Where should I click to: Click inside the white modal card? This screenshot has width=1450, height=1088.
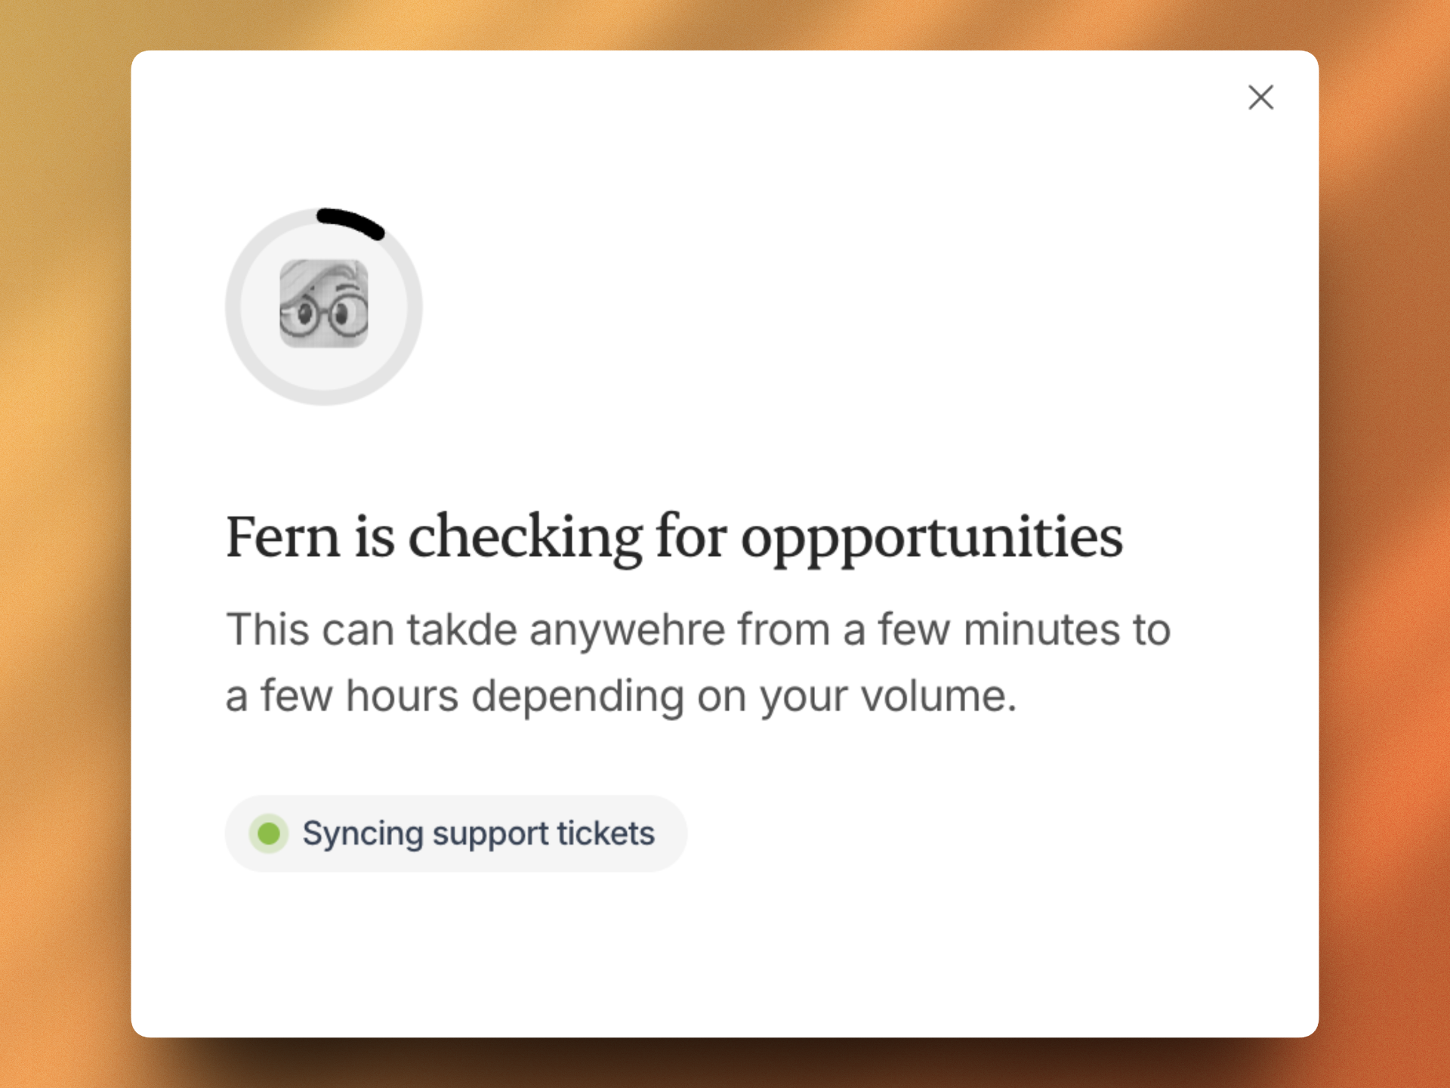pos(906,944)
